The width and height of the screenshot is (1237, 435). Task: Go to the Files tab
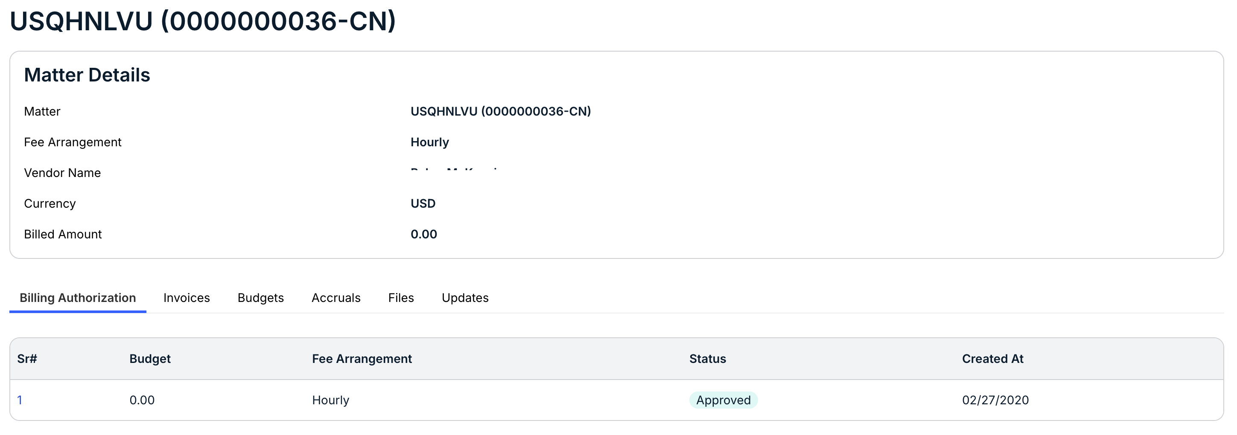(x=401, y=298)
